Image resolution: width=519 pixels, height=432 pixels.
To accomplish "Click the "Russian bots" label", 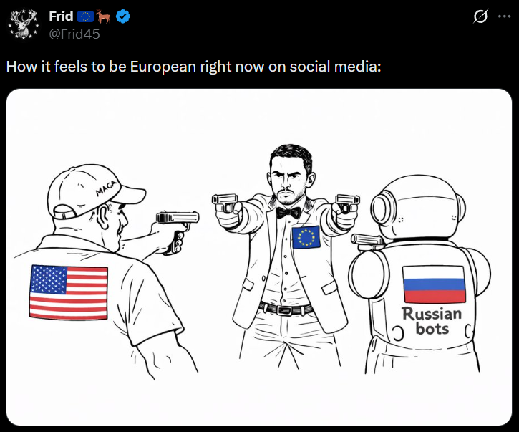I will [x=432, y=322].
